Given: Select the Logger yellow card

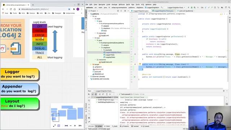Looking at the screenshot, I should coord(19,74).
